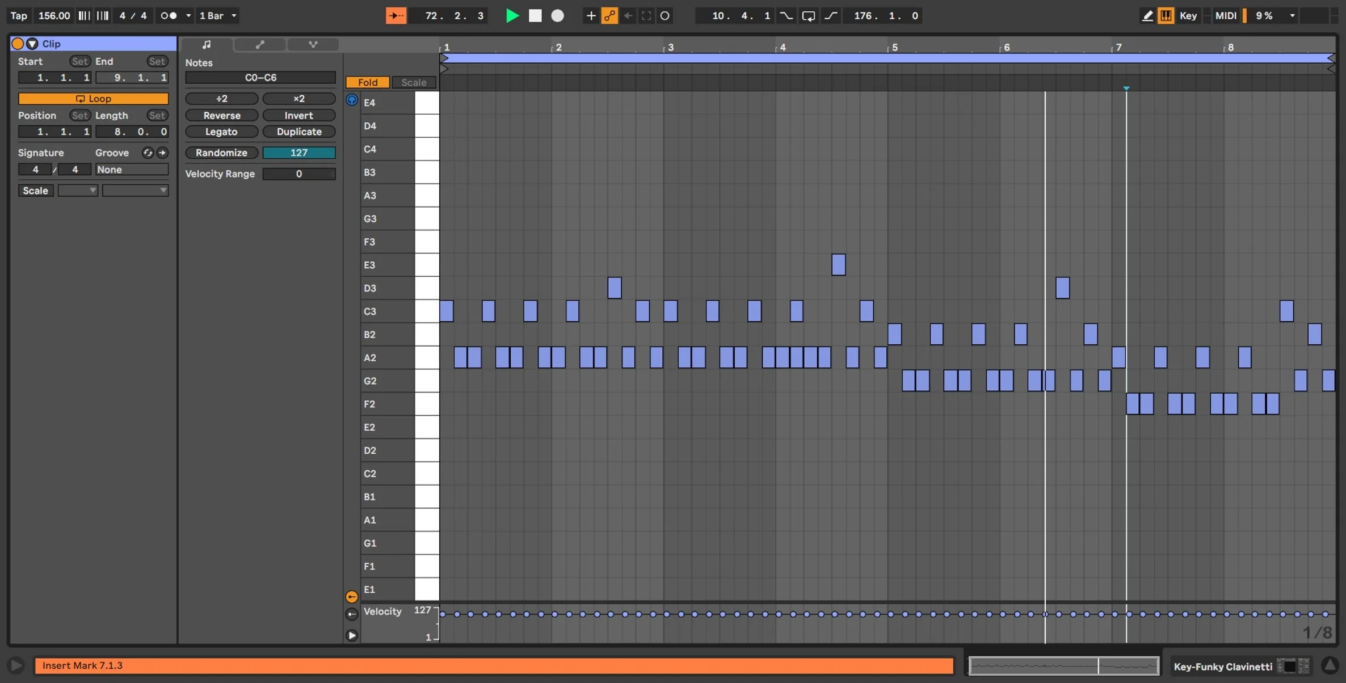Click the Randomize amount 127 slider
This screenshot has width=1346, height=683.
(x=299, y=153)
